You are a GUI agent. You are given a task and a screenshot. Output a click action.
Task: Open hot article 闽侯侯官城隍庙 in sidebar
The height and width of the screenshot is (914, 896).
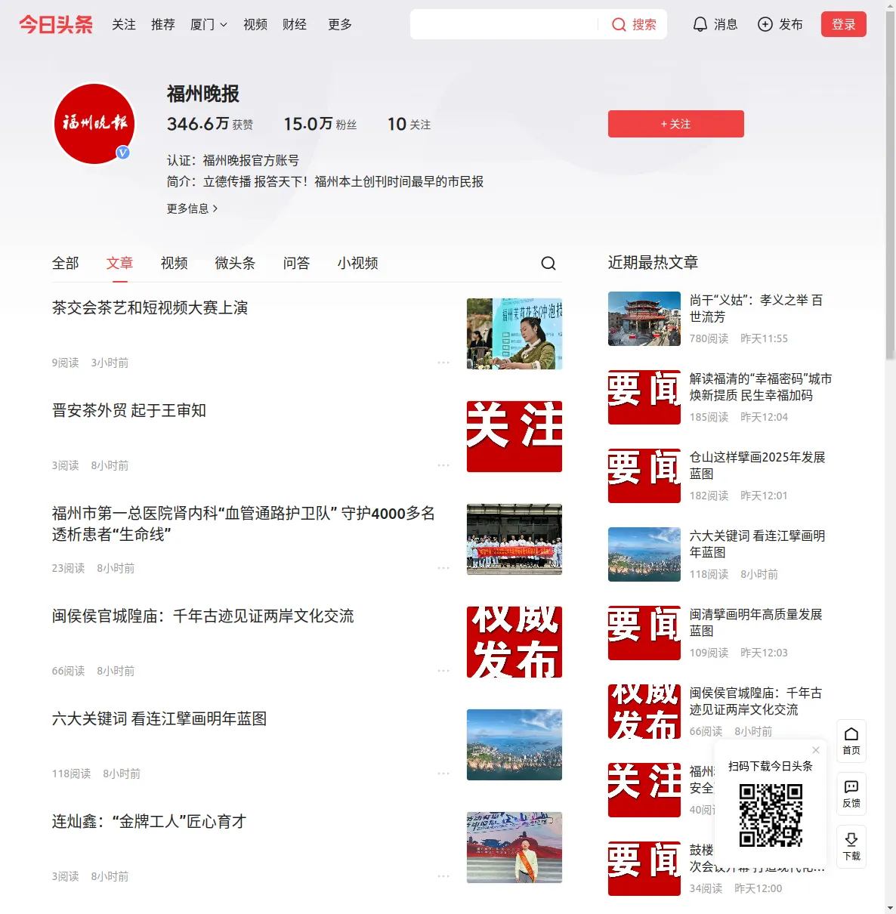[756, 701]
